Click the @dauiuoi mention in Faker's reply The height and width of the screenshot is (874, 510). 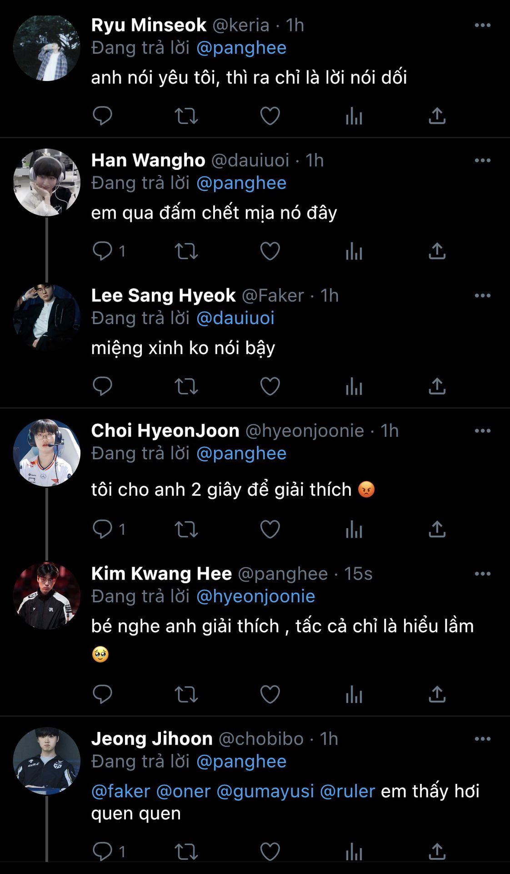click(x=235, y=318)
